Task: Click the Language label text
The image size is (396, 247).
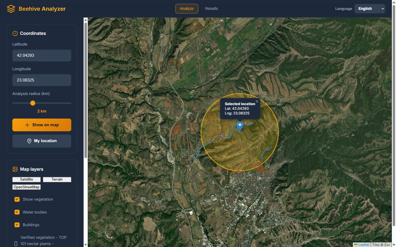Action: (343, 9)
